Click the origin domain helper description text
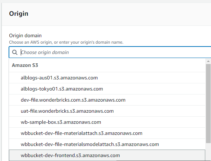 point(66,42)
